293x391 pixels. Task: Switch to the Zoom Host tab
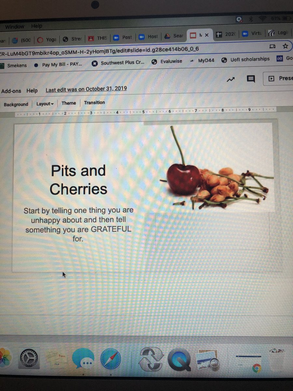click(x=148, y=37)
